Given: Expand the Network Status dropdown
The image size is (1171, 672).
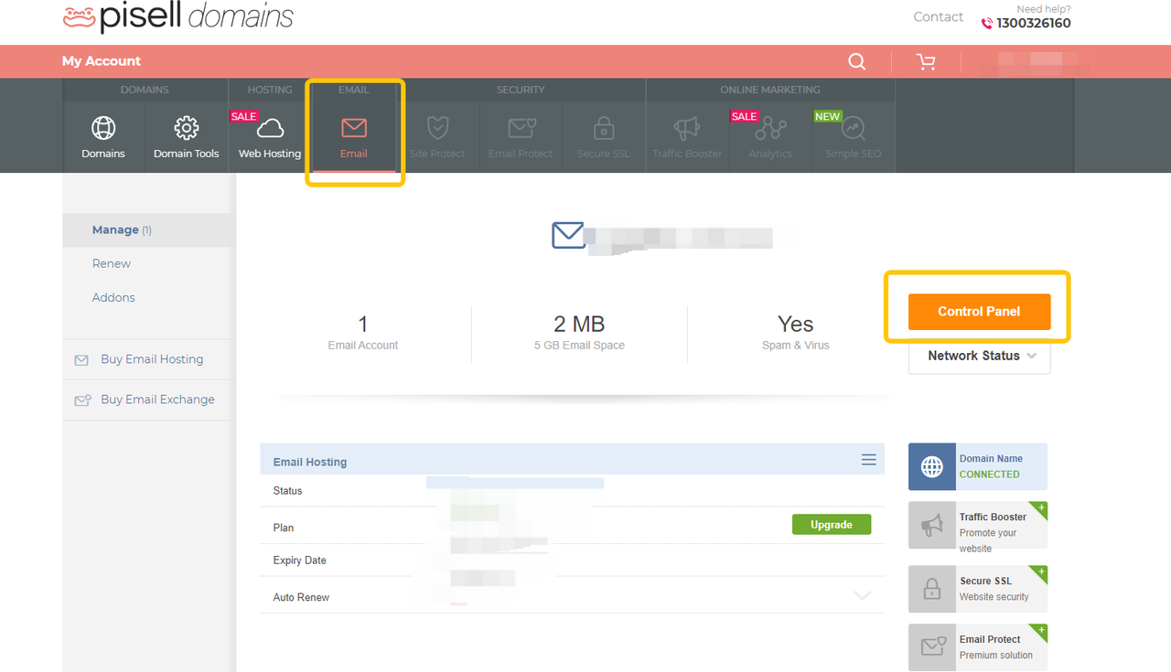Looking at the screenshot, I should pyautogui.click(x=980, y=357).
